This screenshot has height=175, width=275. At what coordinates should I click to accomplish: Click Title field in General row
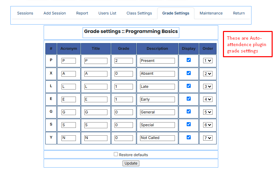pyautogui.click(x=96, y=112)
